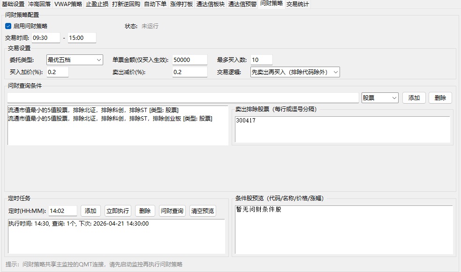Select the scheduled task 执行时间: 14:30
The image size is (461, 272).
pyautogui.click(x=78, y=224)
